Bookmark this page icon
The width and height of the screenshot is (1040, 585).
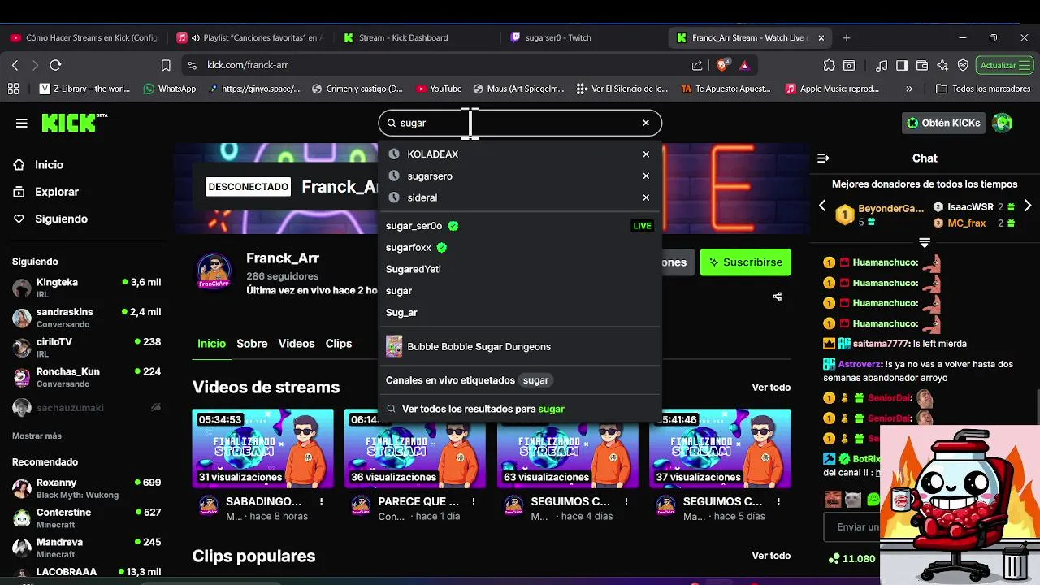166,65
